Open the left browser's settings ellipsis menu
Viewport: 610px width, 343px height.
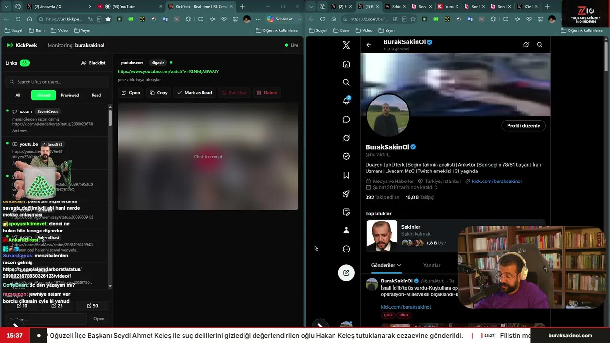point(258,19)
